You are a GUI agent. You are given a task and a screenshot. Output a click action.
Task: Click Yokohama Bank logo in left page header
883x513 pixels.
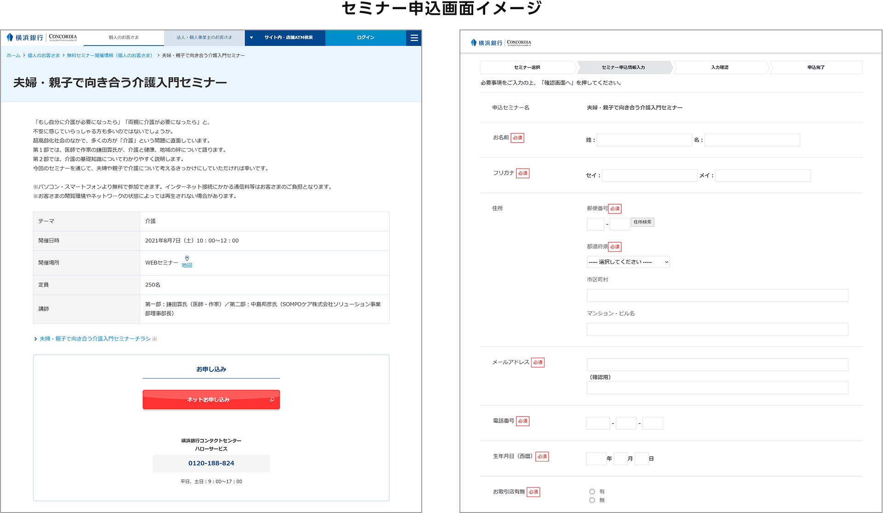pos(41,37)
